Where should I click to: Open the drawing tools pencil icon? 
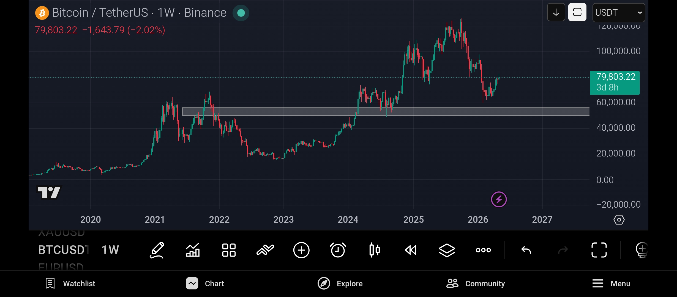pos(157,250)
